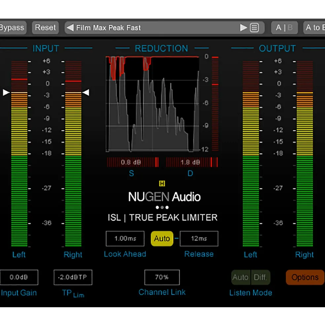Enable Auto listen mode
Screen dimensions: 325x326
click(241, 277)
